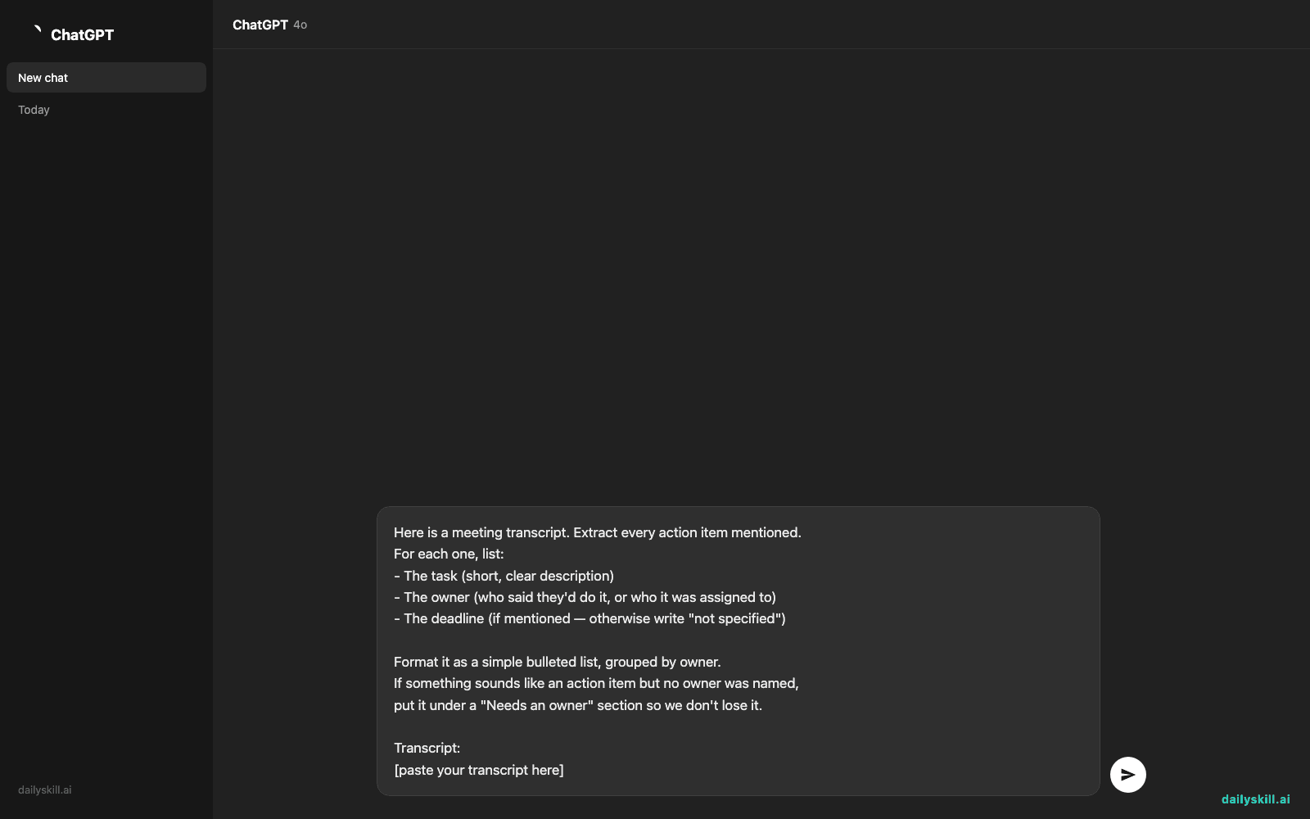Image resolution: width=1310 pixels, height=819 pixels.
Task: Click the "[paste your transcript here]" placeholder line
Action: 479,770
